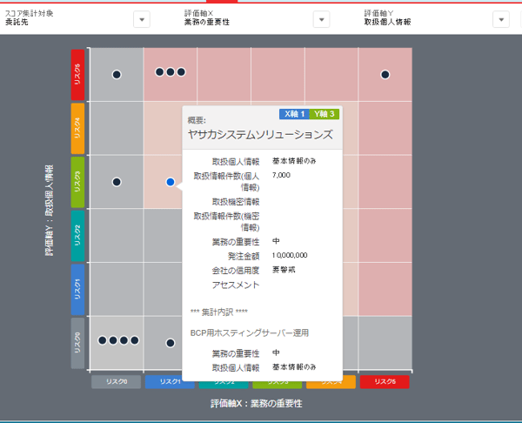Click the gray リスク0 label on X axis

pyautogui.click(x=116, y=382)
